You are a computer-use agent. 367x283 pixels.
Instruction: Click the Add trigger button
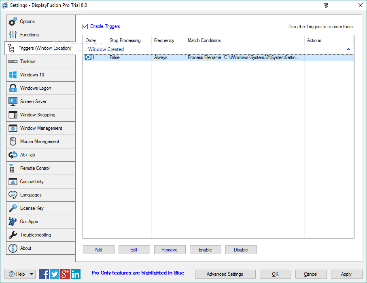point(99,250)
